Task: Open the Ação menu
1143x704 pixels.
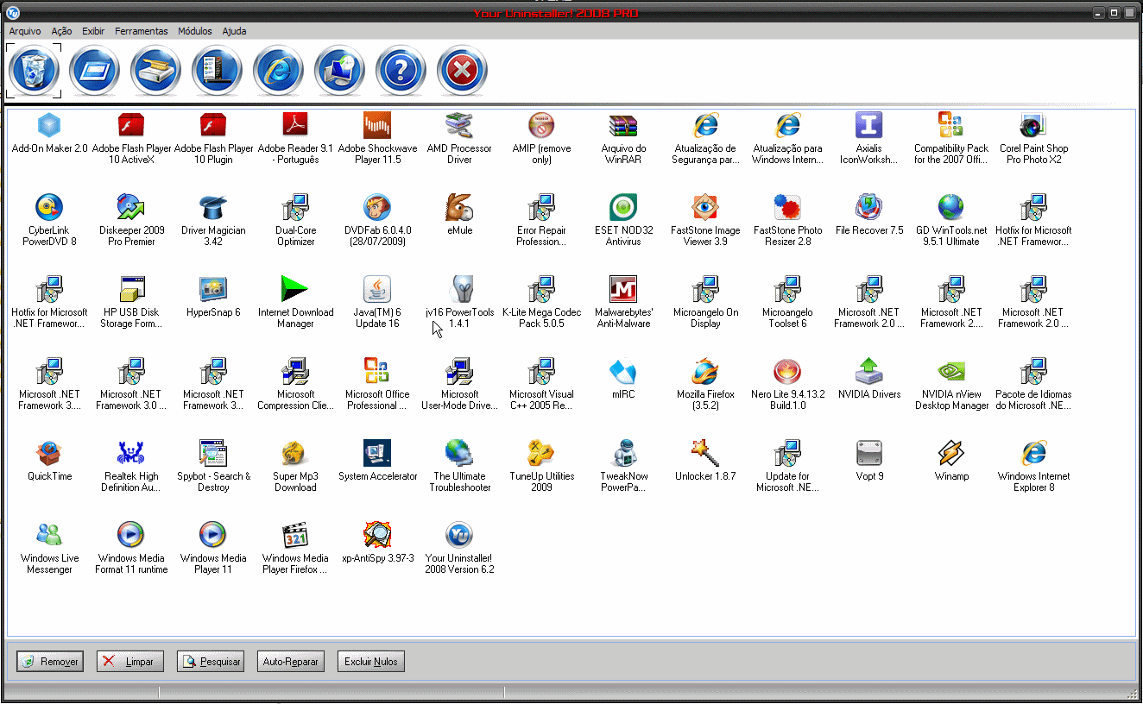Action: pos(61,31)
